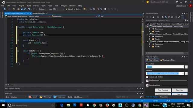The image size is (193, 108).
Task: Toggle the Preview Selected Items icon
Action: 182,17
